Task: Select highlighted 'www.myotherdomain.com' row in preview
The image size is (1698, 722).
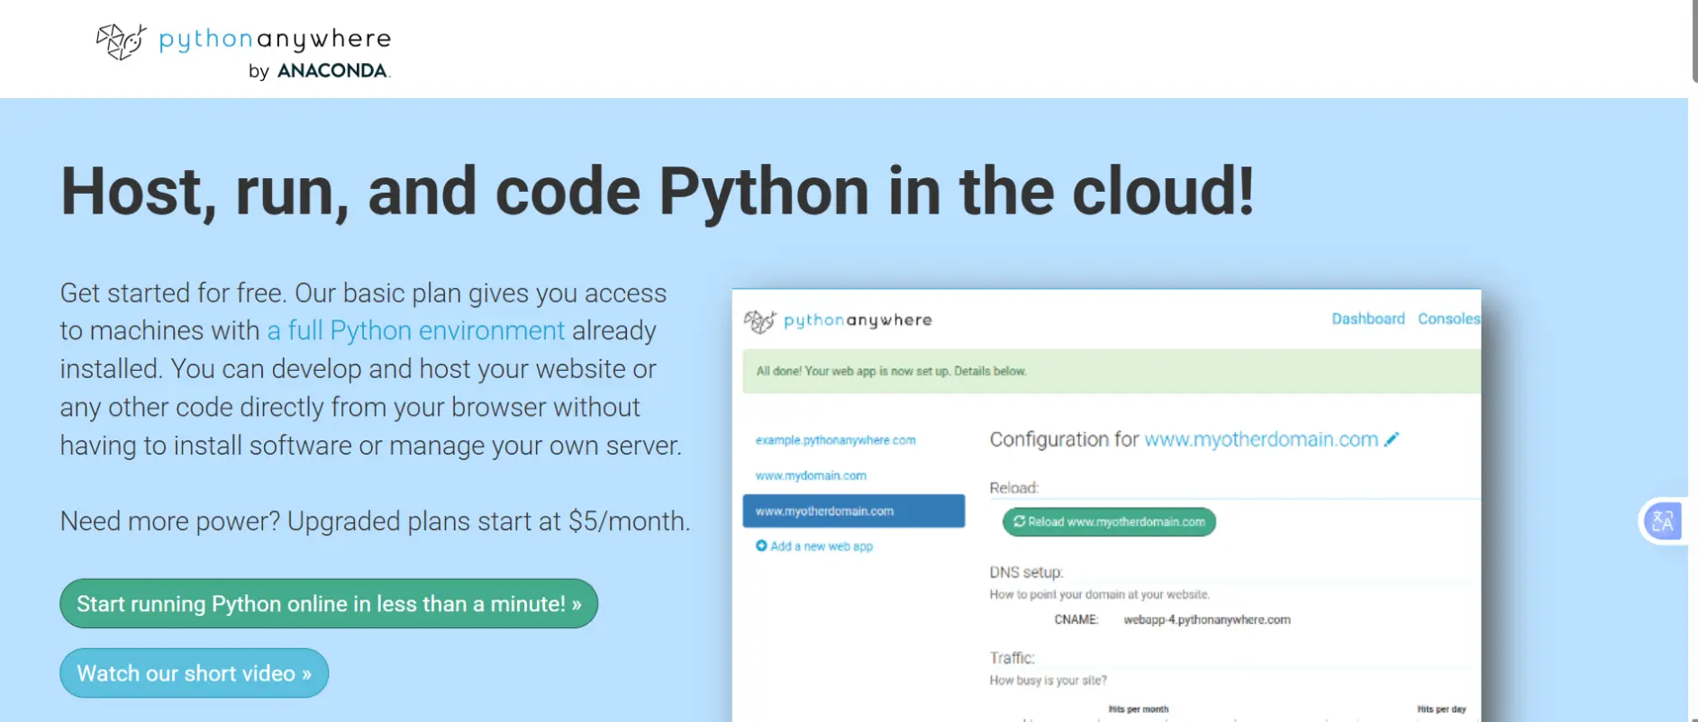Action: pyautogui.click(x=853, y=510)
